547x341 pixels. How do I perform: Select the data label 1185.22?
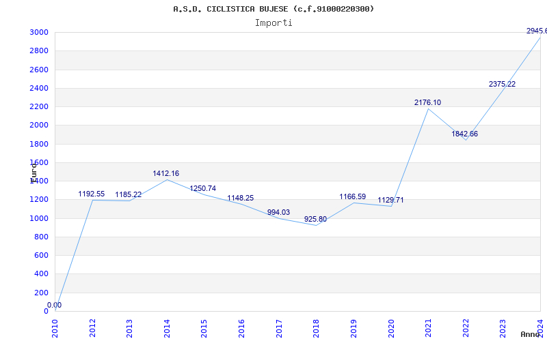129,194
